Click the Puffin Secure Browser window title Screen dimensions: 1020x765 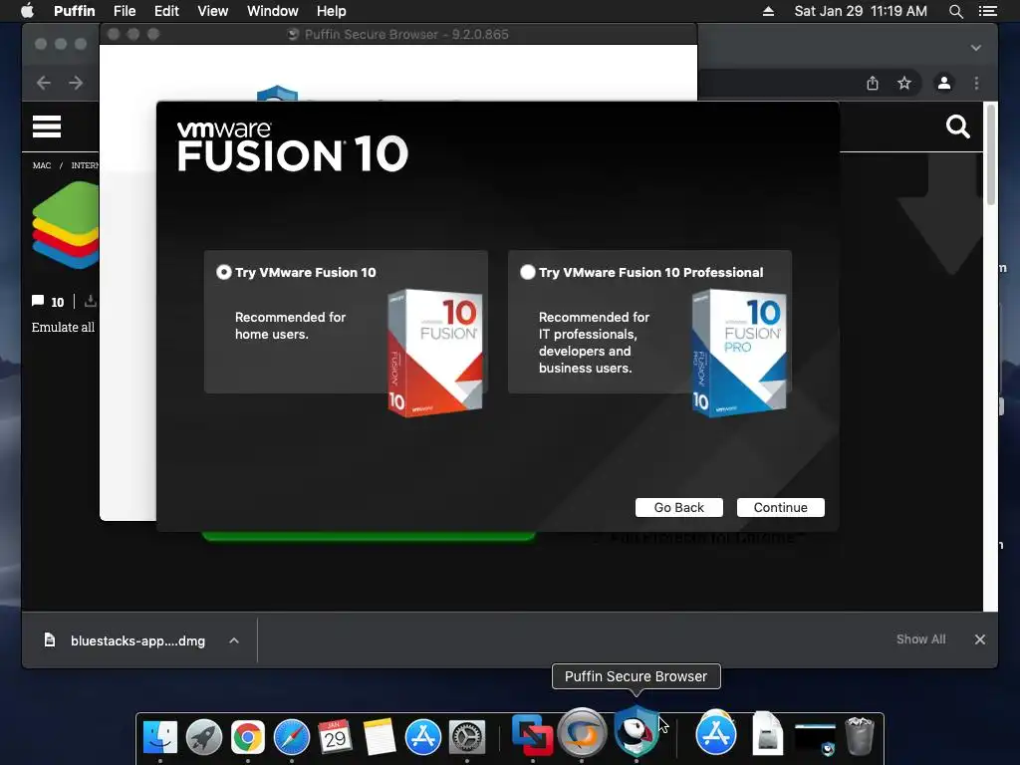(406, 35)
